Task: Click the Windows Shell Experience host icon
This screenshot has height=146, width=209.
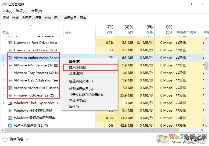Action: point(10,103)
